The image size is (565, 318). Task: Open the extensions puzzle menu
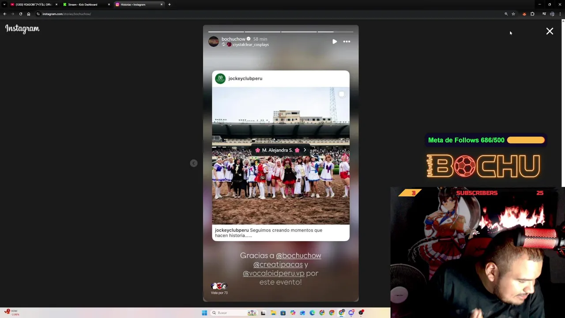click(x=532, y=14)
